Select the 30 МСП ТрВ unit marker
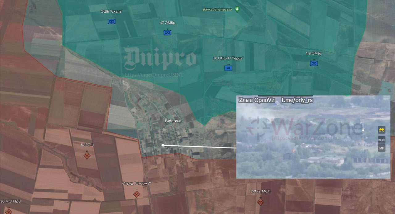Screen dimensions: 395x214 pos(9,211)
